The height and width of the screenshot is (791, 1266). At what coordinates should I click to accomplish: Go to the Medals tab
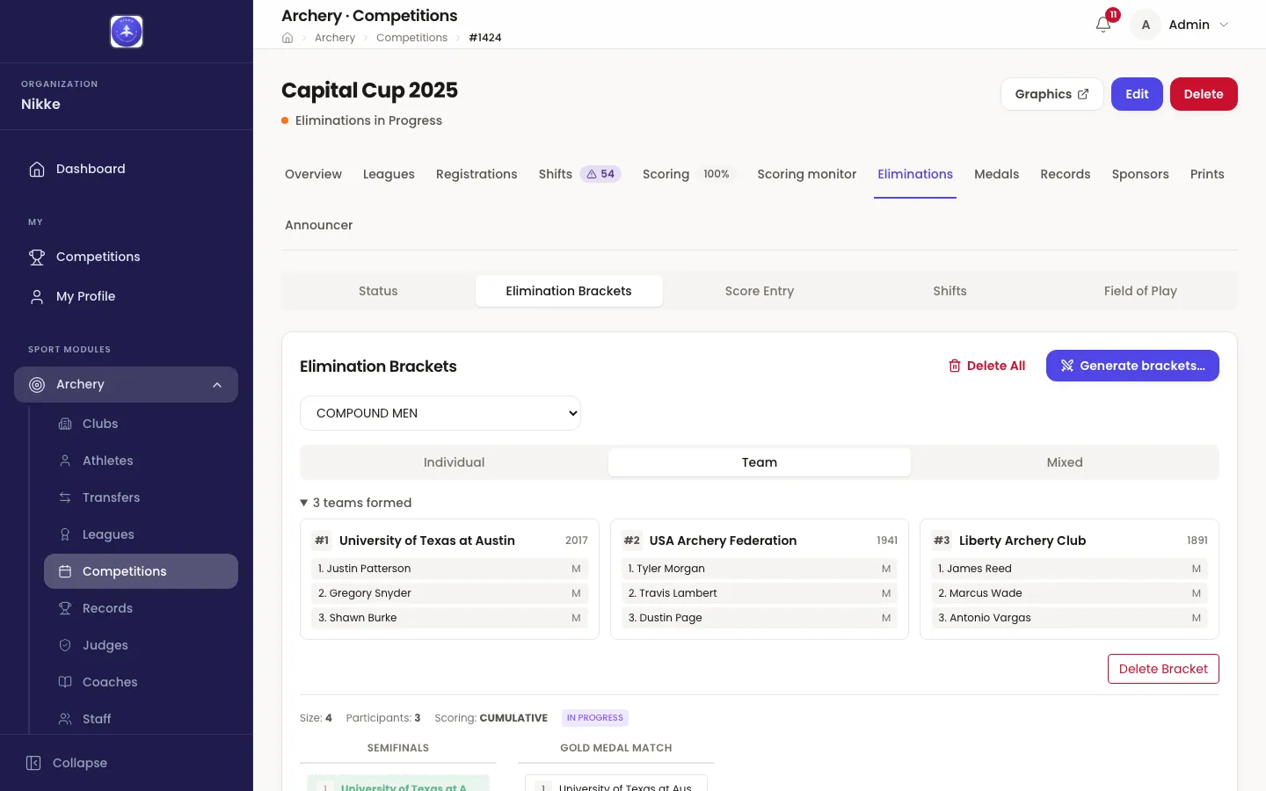[997, 174]
